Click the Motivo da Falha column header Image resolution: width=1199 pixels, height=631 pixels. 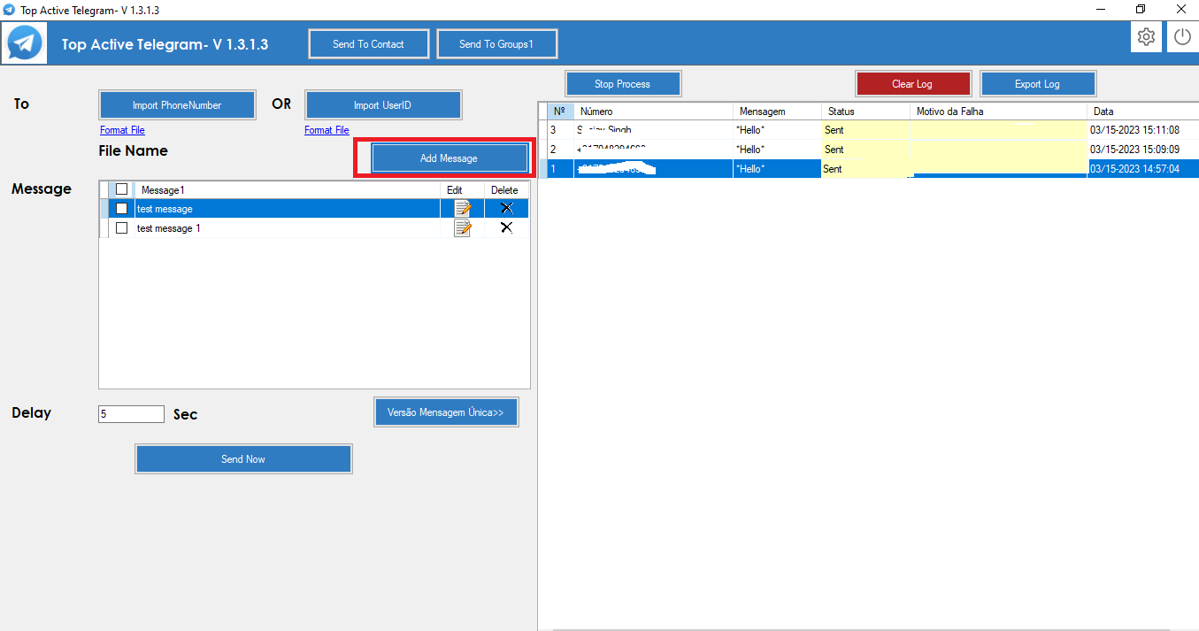(x=998, y=112)
